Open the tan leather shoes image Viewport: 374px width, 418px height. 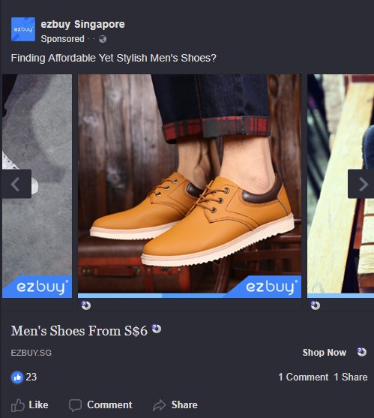(x=190, y=186)
